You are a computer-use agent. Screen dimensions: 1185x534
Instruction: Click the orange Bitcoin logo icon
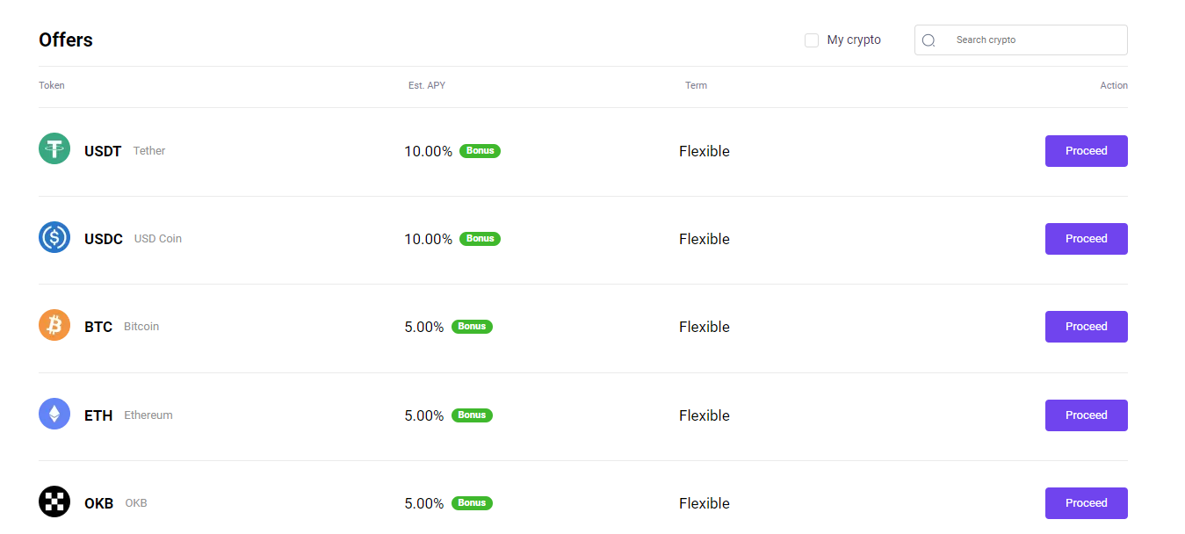coord(54,325)
